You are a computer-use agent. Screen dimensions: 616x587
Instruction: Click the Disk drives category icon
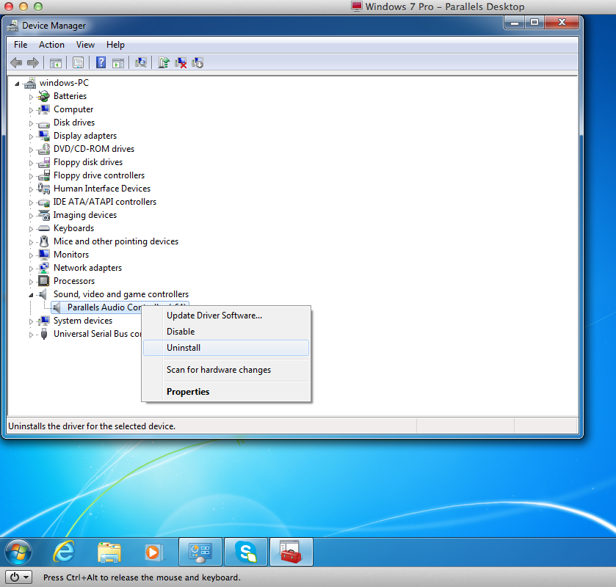click(44, 123)
